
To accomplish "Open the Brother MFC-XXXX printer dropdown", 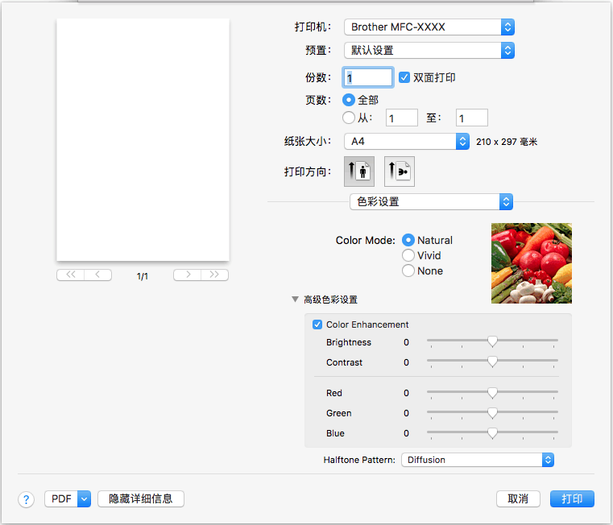I will [x=429, y=27].
